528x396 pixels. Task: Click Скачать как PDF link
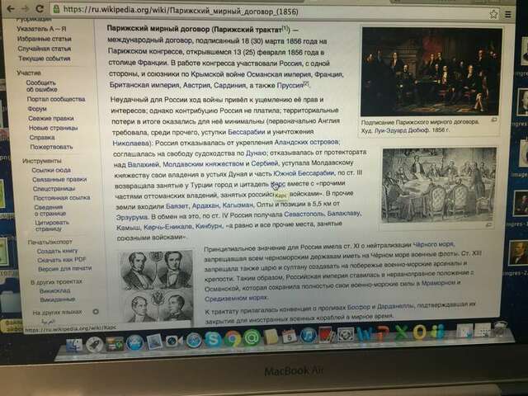tap(62, 260)
